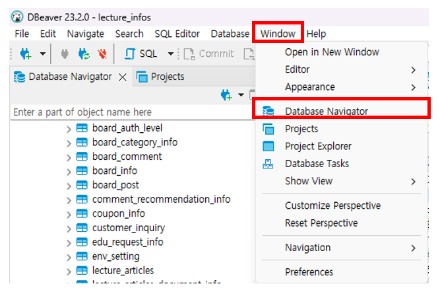Select the board_post table name
Image resolution: width=440 pixels, height=290 pixels.
(115, 186)
